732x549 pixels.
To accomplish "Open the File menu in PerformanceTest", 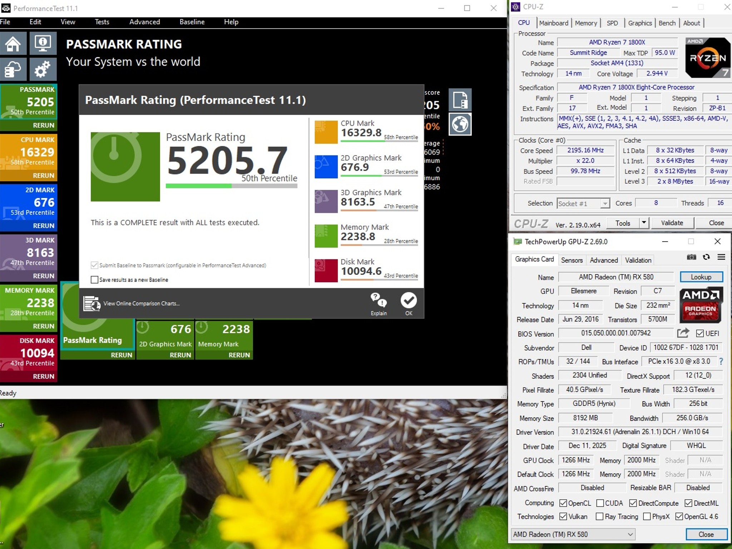I will click(x=5, y=22).
